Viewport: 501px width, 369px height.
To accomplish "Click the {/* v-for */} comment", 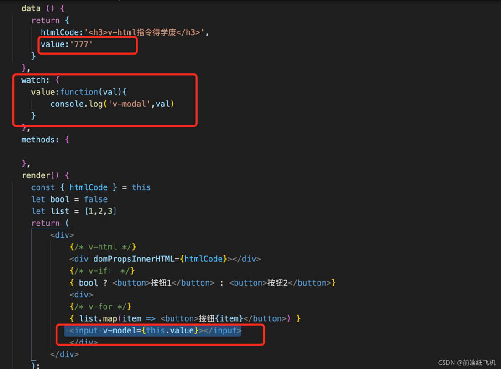I will point(100,307).
